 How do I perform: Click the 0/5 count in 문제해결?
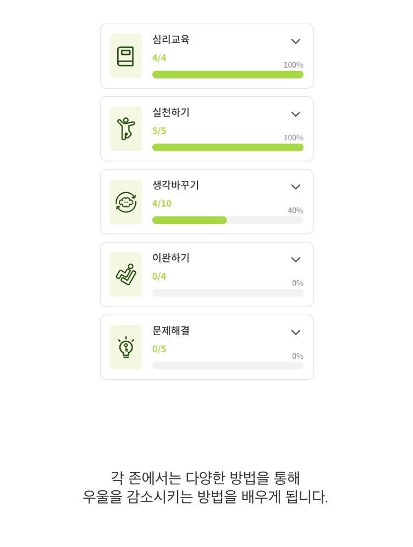(159, 349)
